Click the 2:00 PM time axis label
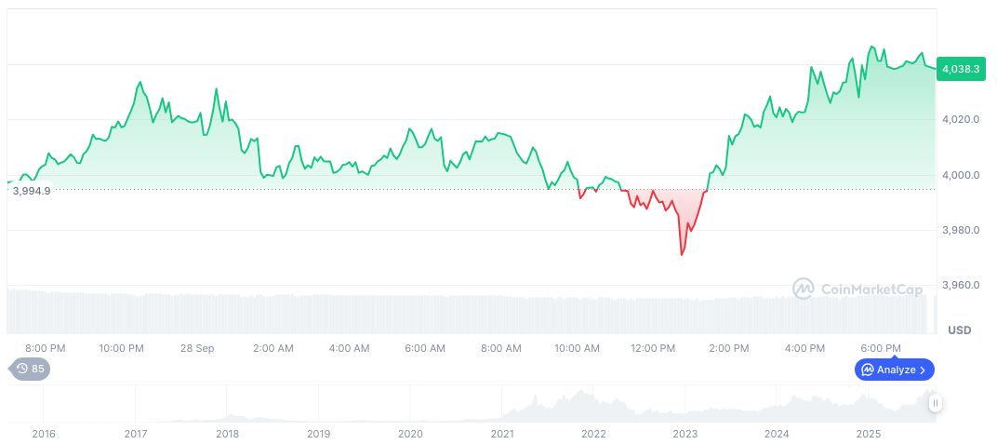Image resolution: width=997 pixels, height=444 pixels. click(x=729, y=348)
